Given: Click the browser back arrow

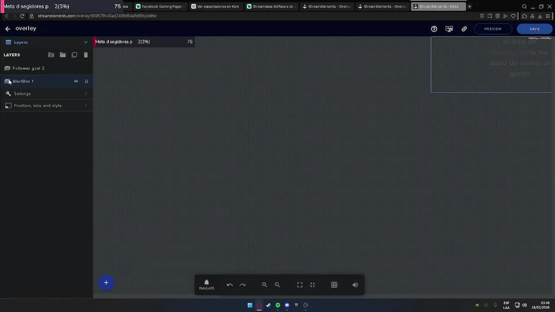Looking at the screenshot, I should click(7, 16).
